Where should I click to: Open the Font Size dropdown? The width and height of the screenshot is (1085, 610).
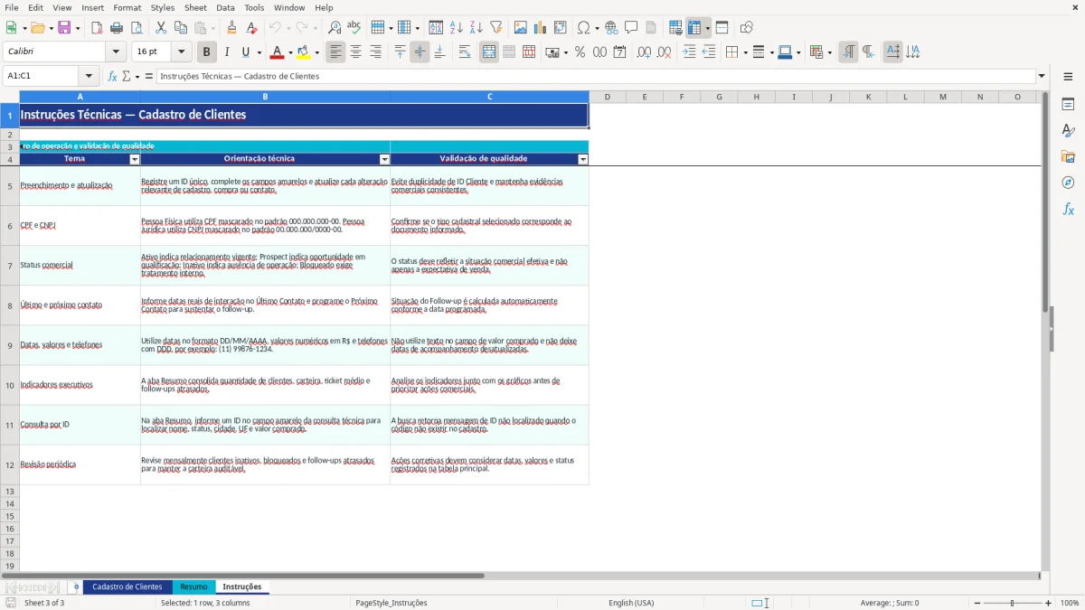pos(181,52)
